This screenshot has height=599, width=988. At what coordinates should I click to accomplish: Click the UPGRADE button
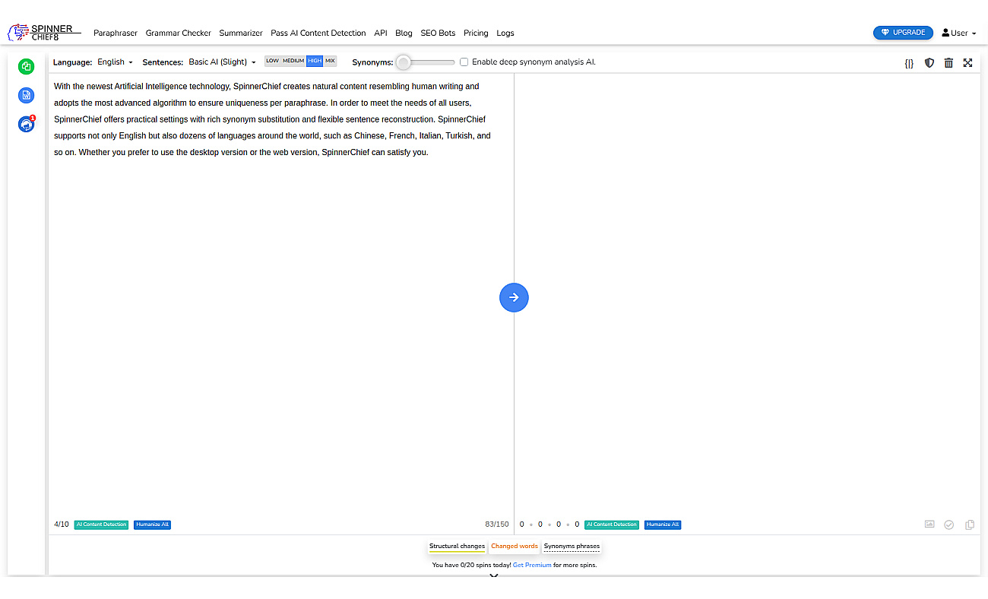[903, 33]
